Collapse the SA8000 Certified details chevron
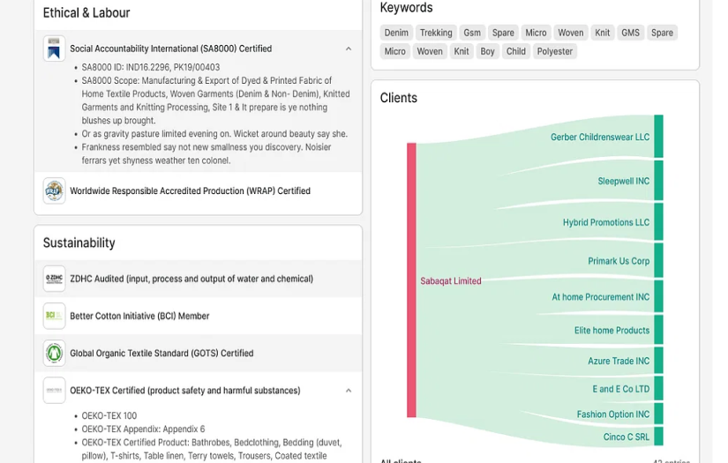This screenshot has width=728, height=463. pos(349,49)
